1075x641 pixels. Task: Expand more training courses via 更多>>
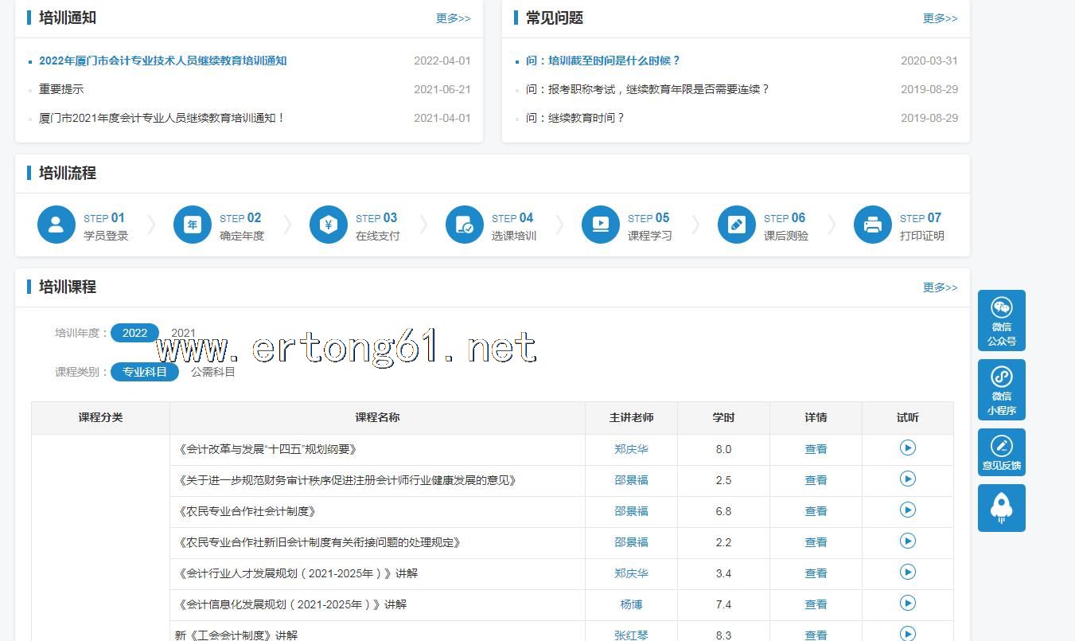click(x=940, y=287)
